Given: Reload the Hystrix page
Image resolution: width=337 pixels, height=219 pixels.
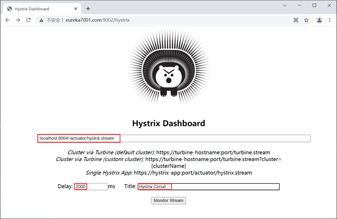Looking at the screenshot, I should pos(28,20).
